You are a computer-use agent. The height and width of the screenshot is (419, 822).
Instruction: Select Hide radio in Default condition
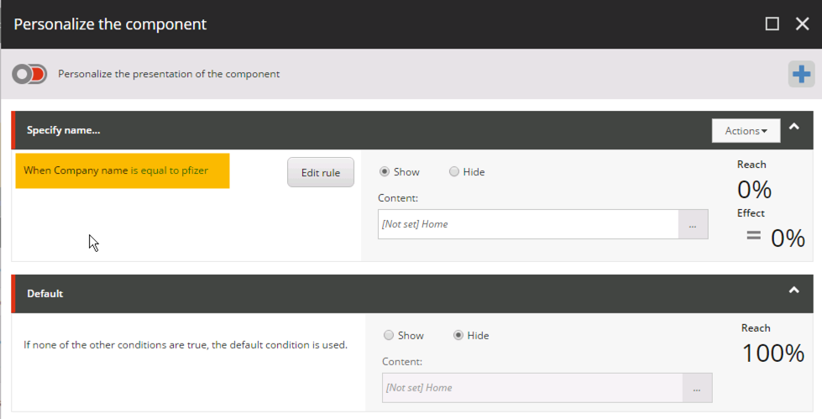(458, 335)
